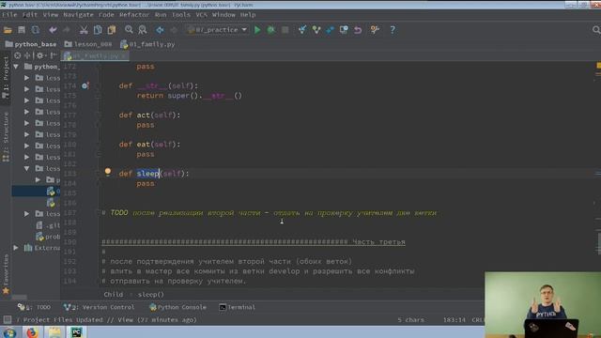Click the Find magnifier icon
The image size is (601, 338).
point(129,30)
